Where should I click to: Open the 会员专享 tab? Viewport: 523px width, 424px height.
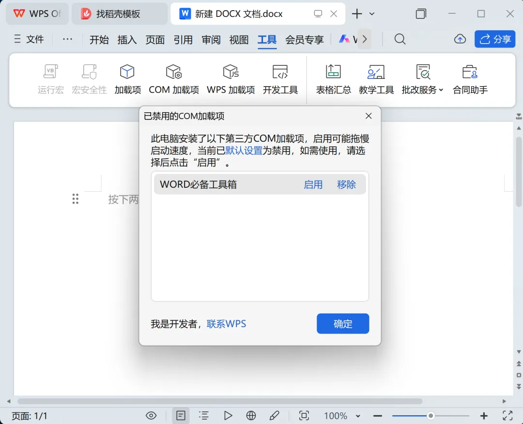coord(305,40)
